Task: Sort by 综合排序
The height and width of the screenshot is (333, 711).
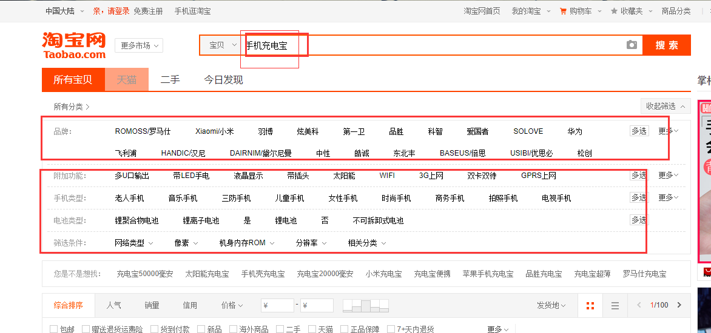Action: (x=69, y=305)
